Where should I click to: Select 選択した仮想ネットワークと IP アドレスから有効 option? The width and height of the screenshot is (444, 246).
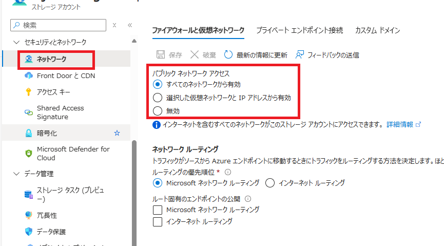[158, 98]
